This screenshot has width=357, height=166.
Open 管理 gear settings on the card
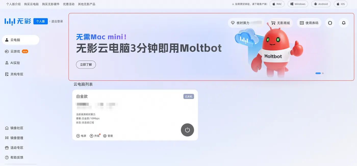(108, 136)
